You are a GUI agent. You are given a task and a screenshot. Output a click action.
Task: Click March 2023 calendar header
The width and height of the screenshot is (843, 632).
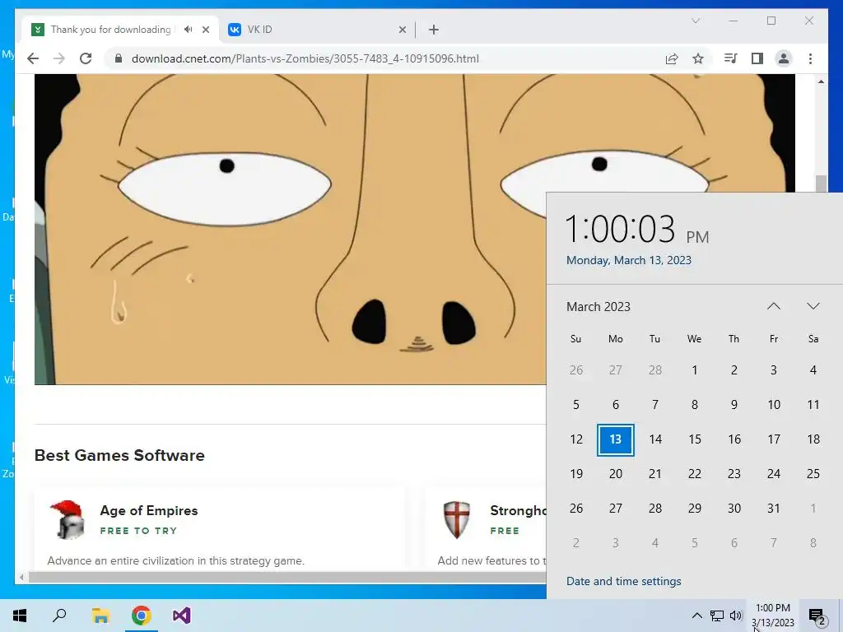(598, 307)
